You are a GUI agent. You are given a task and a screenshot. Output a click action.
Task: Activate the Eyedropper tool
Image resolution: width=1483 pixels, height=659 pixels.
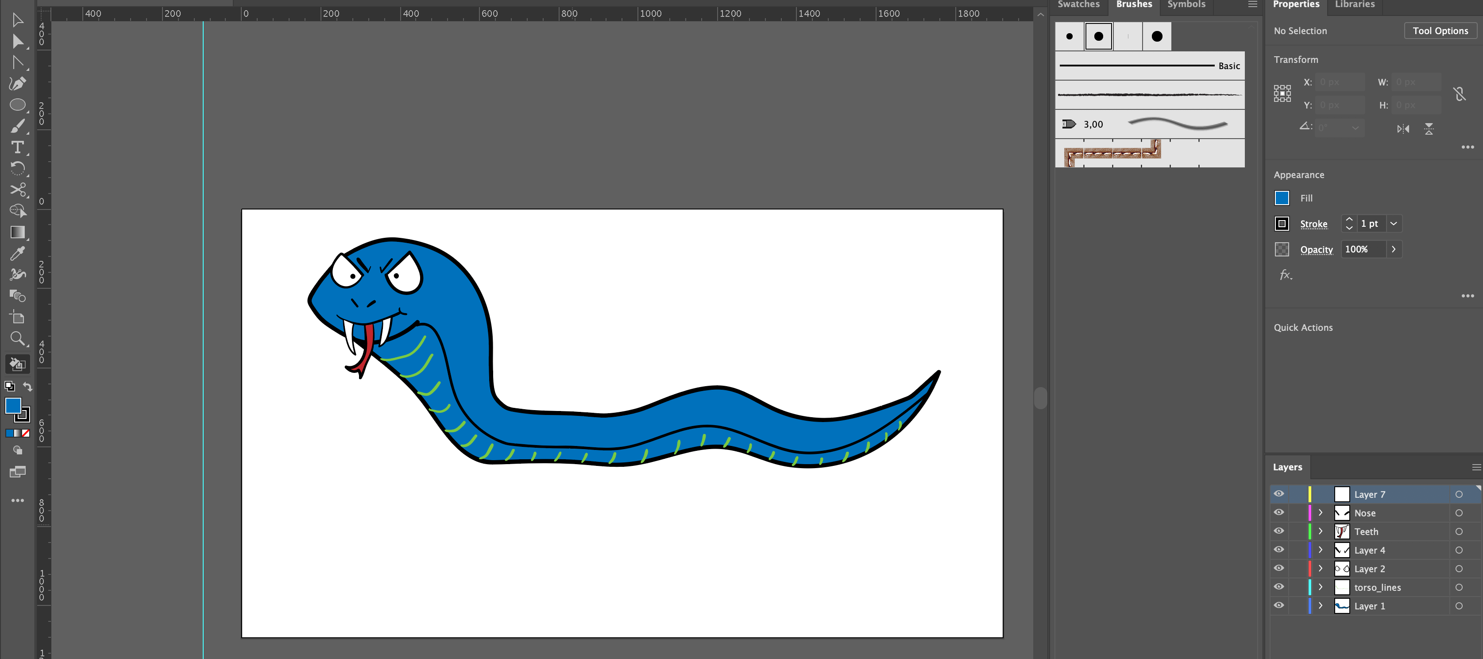coord(18,253)
